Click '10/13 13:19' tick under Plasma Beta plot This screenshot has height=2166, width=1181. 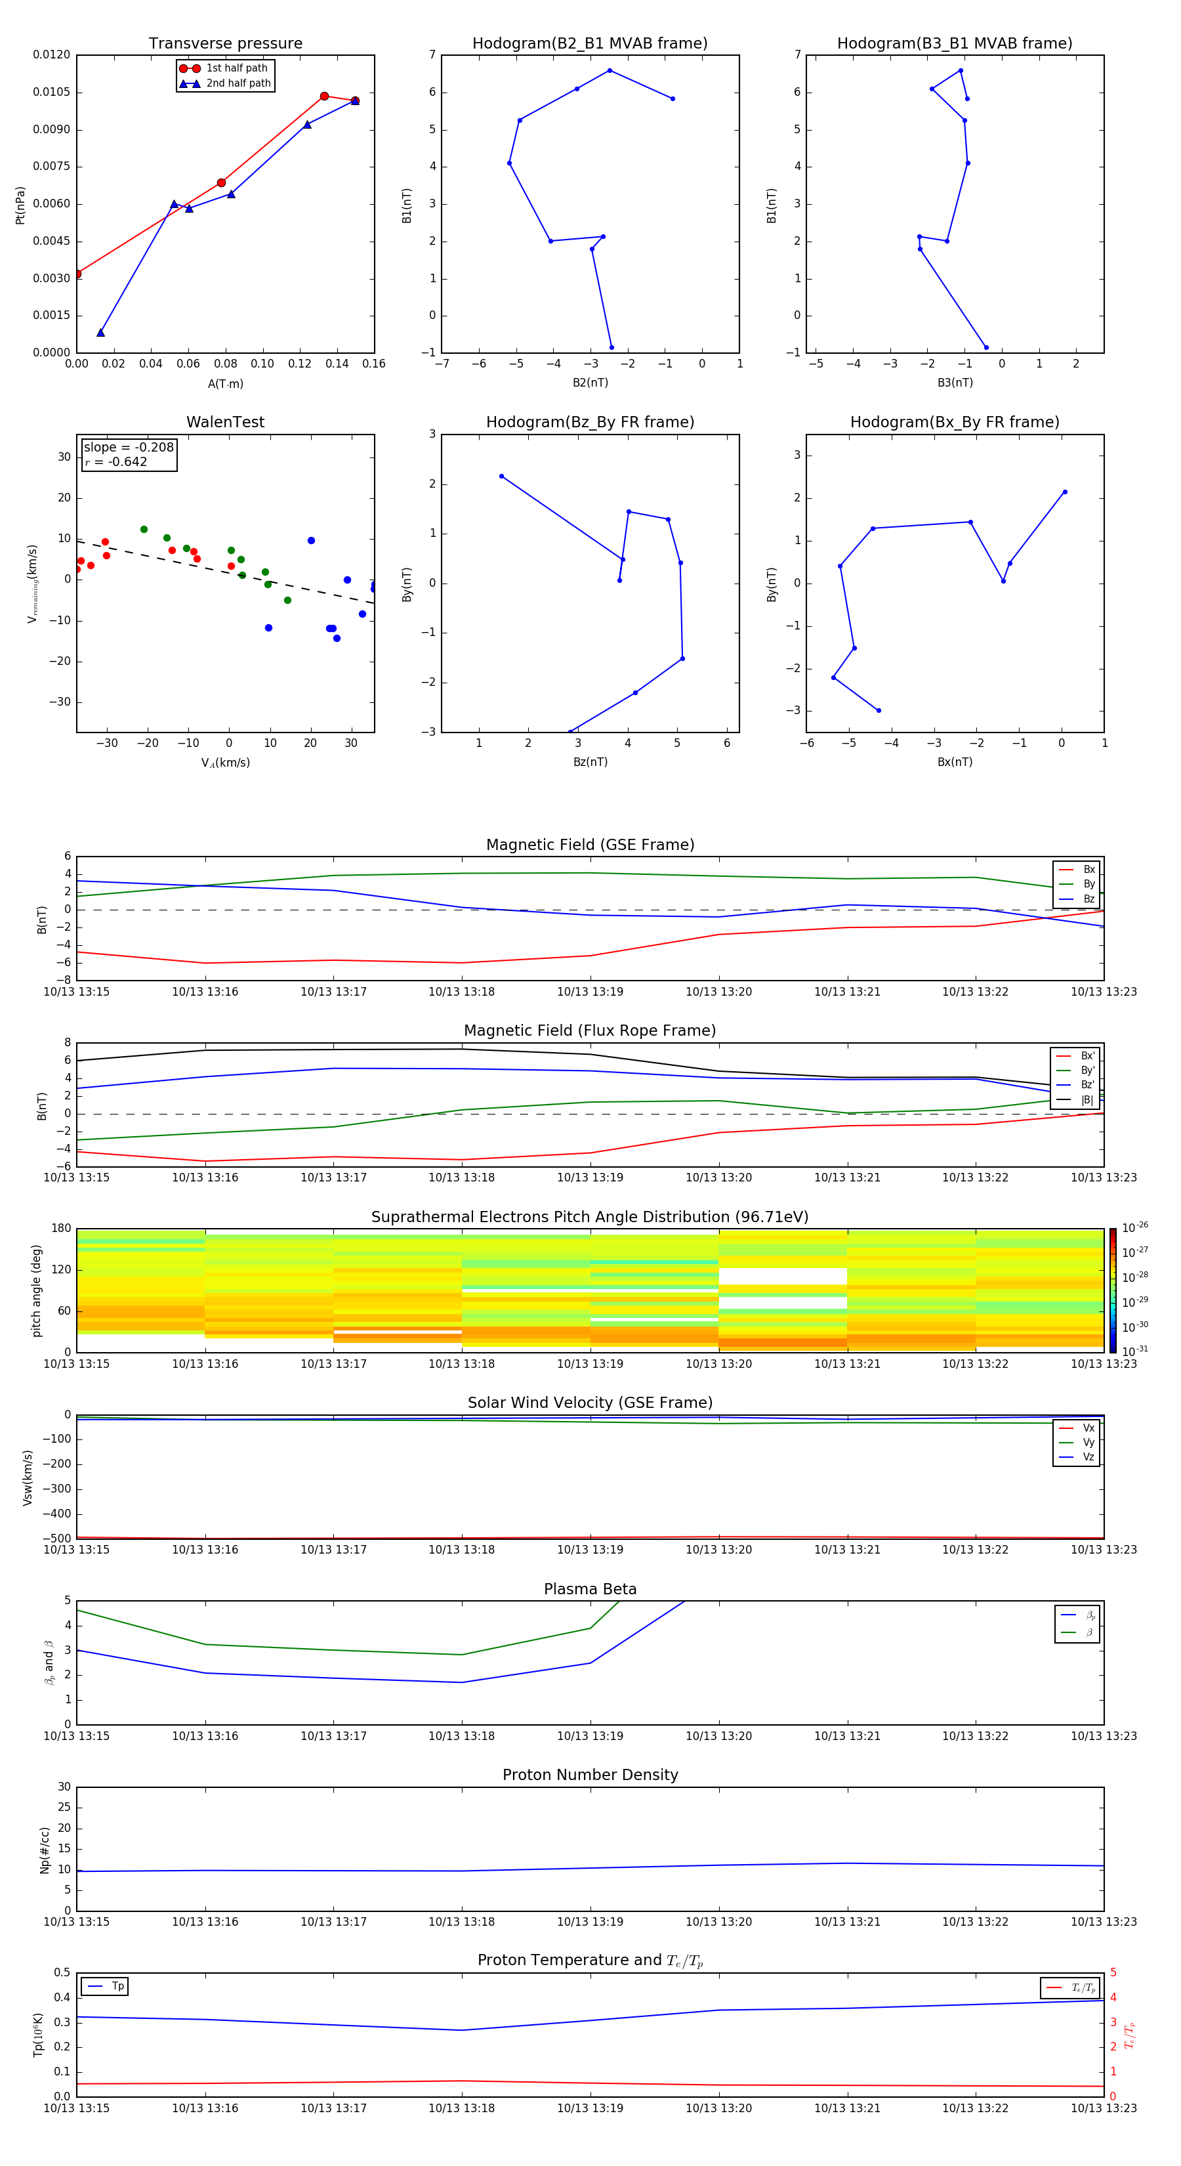[x=590, y=1736]
